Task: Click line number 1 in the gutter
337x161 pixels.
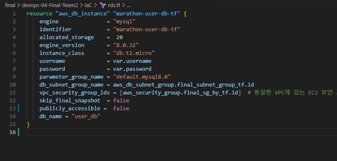Action: 14,14
